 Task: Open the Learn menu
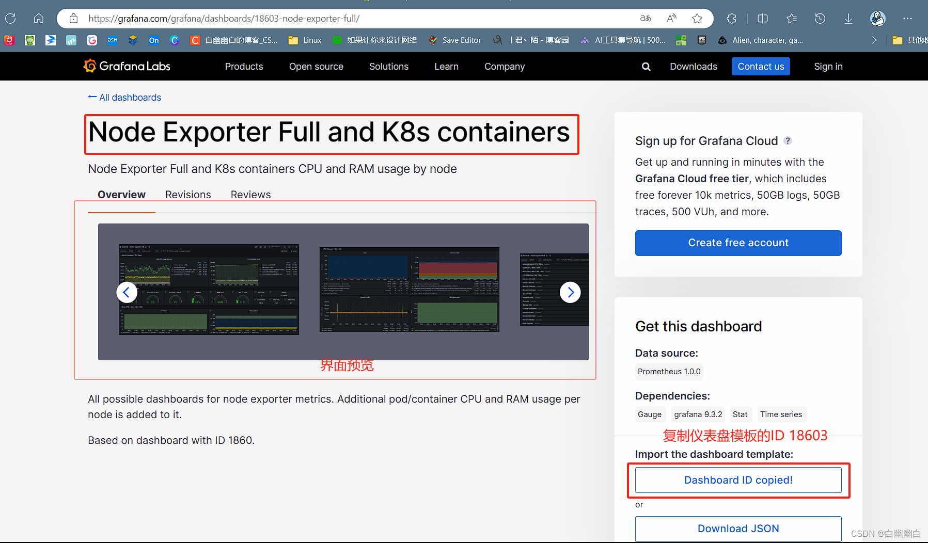pyautogui.click(x=446, y=67)
